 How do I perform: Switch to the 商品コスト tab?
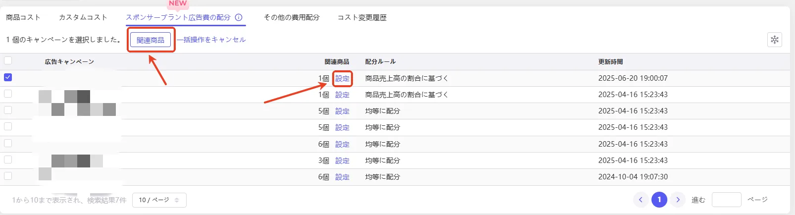pyautogui.click(x=23, y=17)
